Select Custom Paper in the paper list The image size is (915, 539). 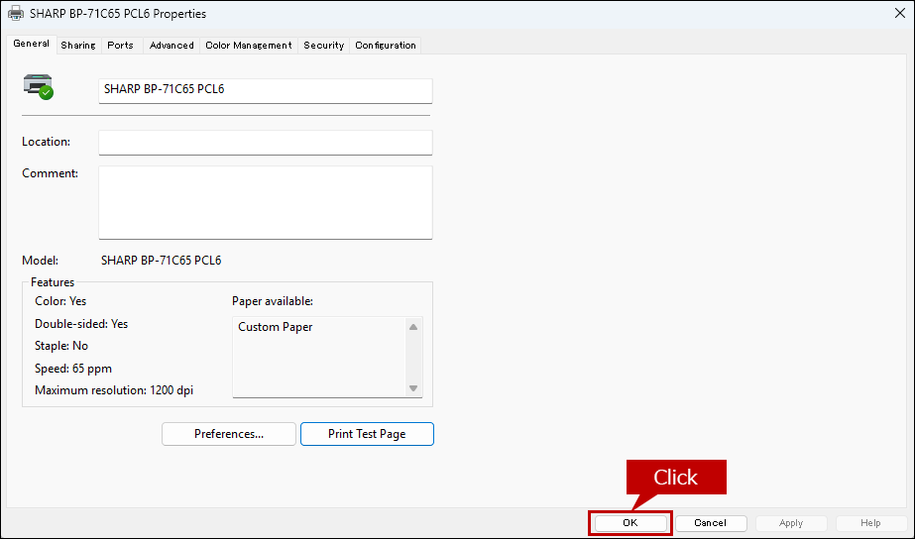coord(276,327)
